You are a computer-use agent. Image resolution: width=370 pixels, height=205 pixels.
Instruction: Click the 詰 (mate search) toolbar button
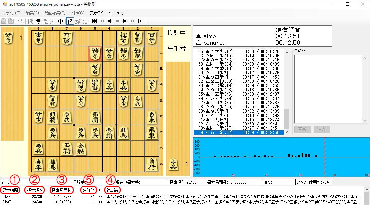pyautogui.click(x=85, y=21)
